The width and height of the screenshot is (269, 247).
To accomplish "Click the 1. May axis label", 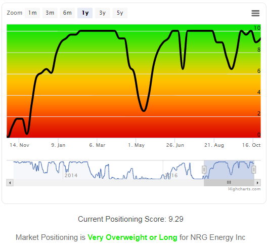I will (x=137, y=145).
